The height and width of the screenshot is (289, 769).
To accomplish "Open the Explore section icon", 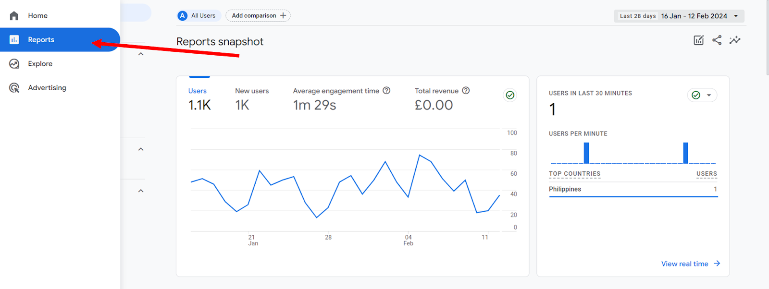I will pyautogui.click(x=14, y=64).
